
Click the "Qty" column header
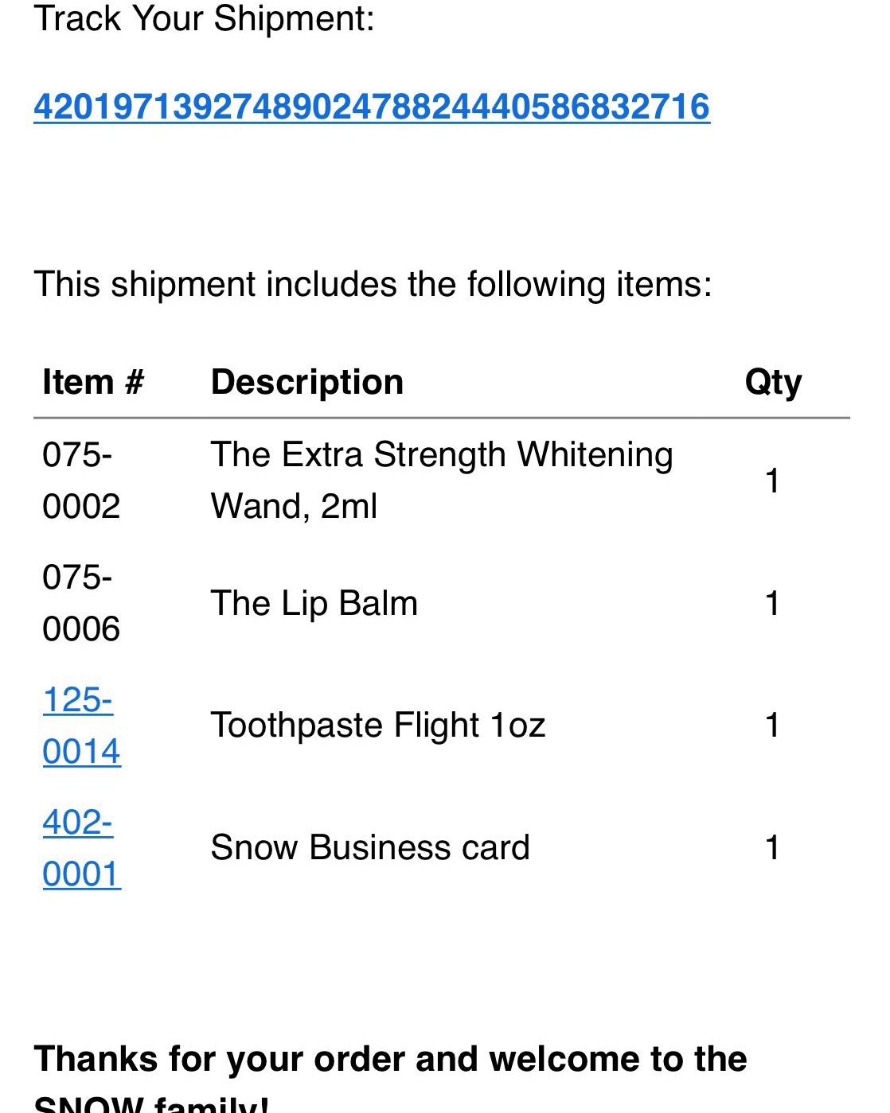click(x=772, y=383)
